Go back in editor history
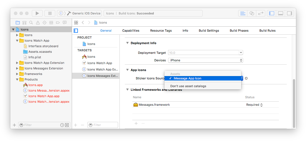 [83, 22]
